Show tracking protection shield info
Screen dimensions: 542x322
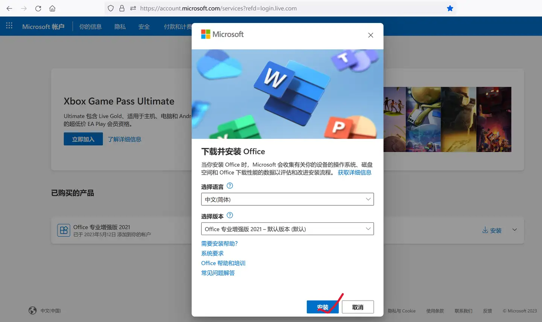(111, 8)
